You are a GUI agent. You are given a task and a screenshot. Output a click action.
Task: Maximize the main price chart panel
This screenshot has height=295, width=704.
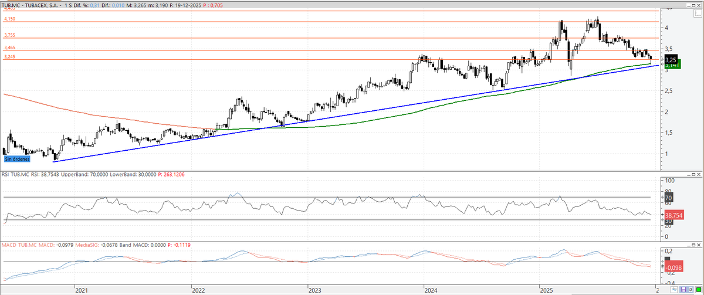[x=693, y=5]
